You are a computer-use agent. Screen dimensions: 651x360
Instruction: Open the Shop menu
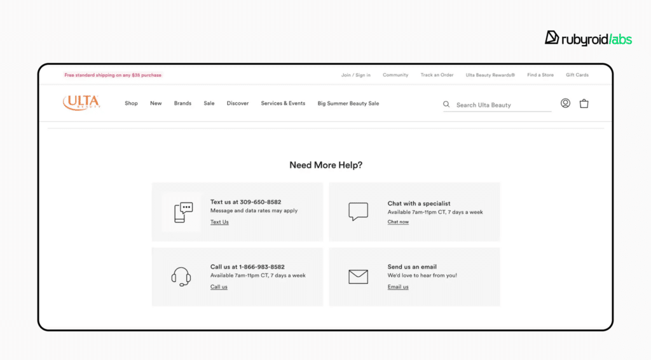[x=131, y=103]
